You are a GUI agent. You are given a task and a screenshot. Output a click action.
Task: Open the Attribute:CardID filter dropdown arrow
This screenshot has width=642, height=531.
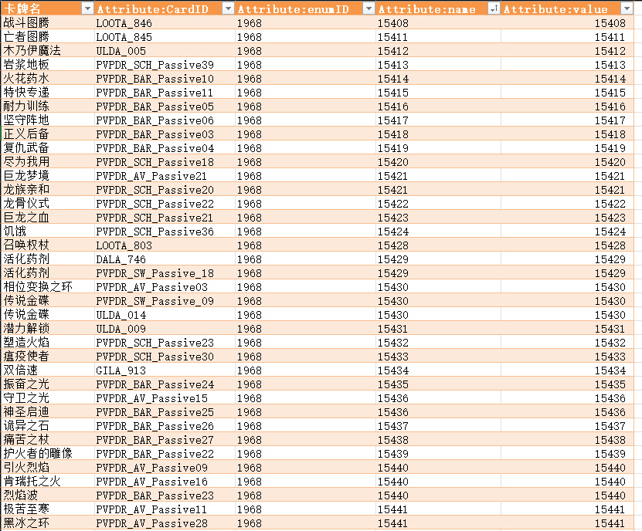coord(228,8)
